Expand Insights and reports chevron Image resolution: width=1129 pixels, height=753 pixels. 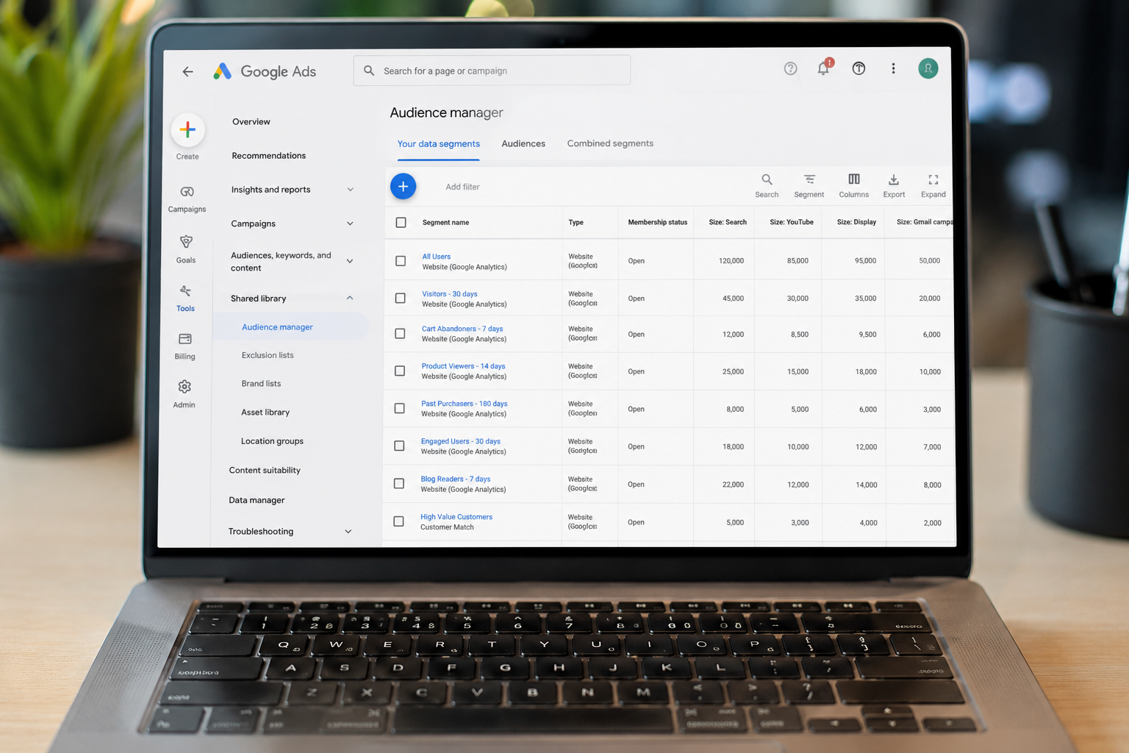pyautogui.click(x=350, y=190)
